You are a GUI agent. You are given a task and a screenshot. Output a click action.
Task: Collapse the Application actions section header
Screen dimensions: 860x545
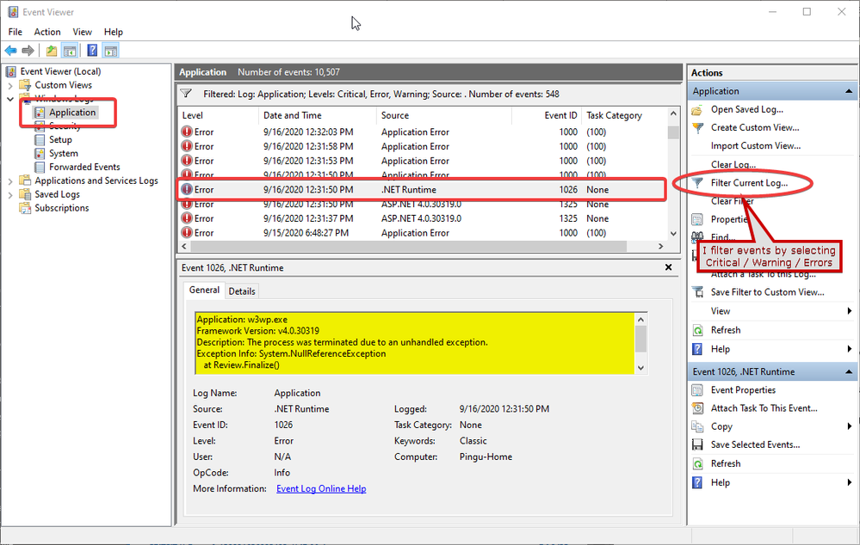[x=849, y=91]
